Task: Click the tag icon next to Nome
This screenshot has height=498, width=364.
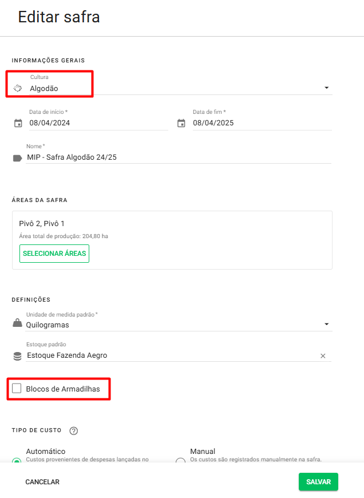Action: (x=18, y=158)
